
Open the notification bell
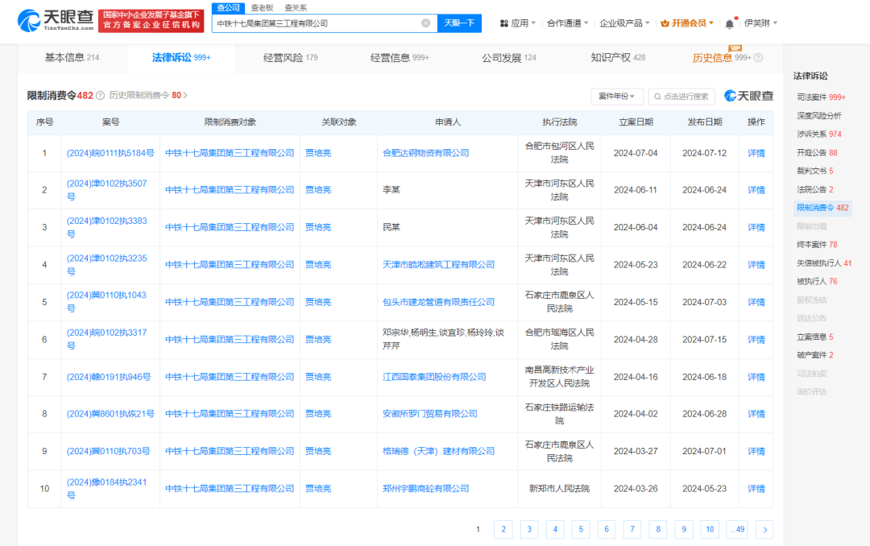point(729,23)
